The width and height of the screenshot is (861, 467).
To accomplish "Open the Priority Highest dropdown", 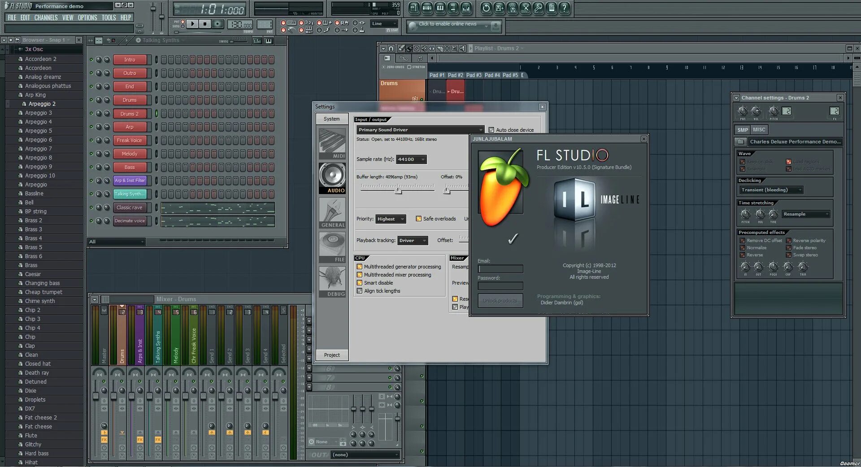I will [391, 219].
